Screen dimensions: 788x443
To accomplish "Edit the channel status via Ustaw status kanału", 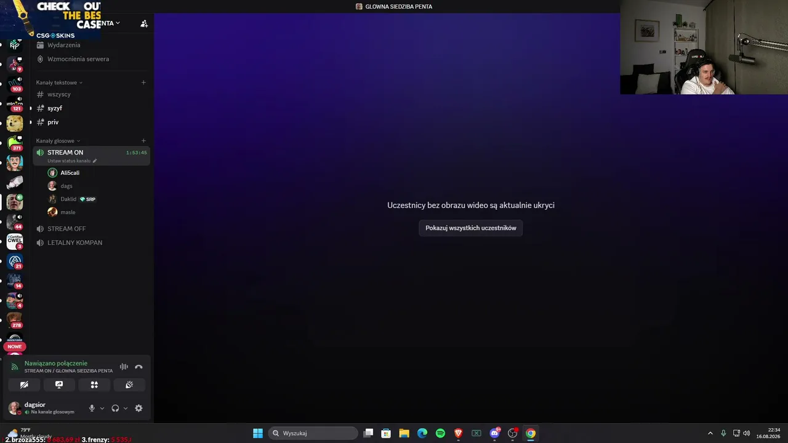I will click(72, 161).
